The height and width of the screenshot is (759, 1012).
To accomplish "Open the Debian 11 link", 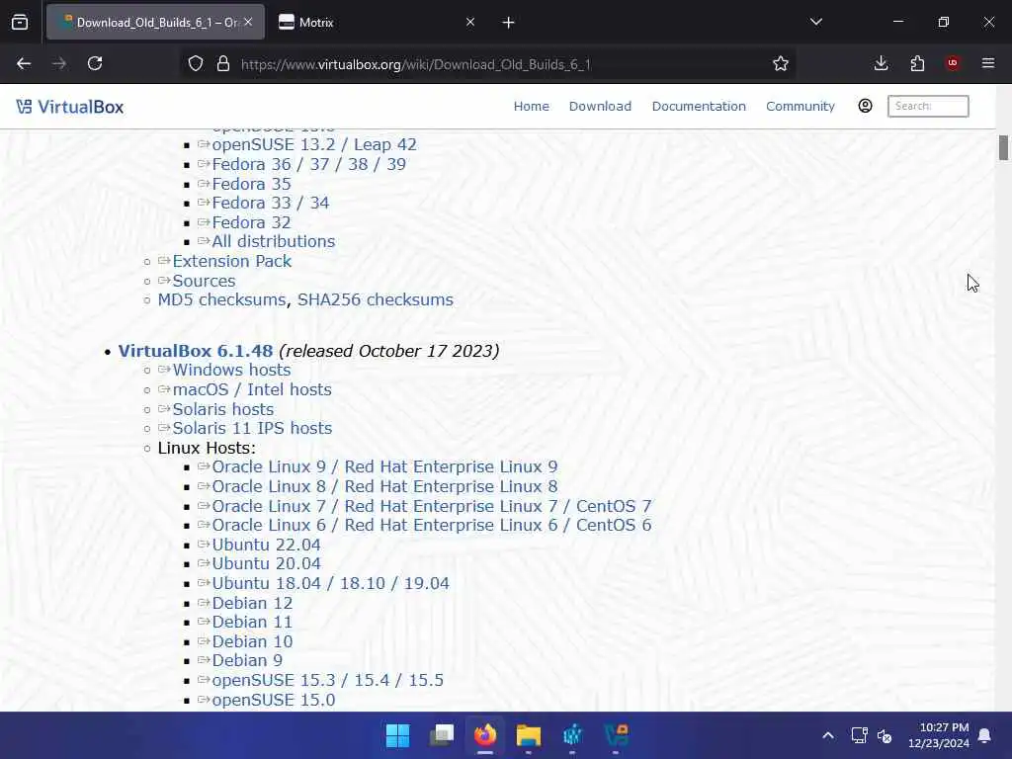I will click(252, 623).
